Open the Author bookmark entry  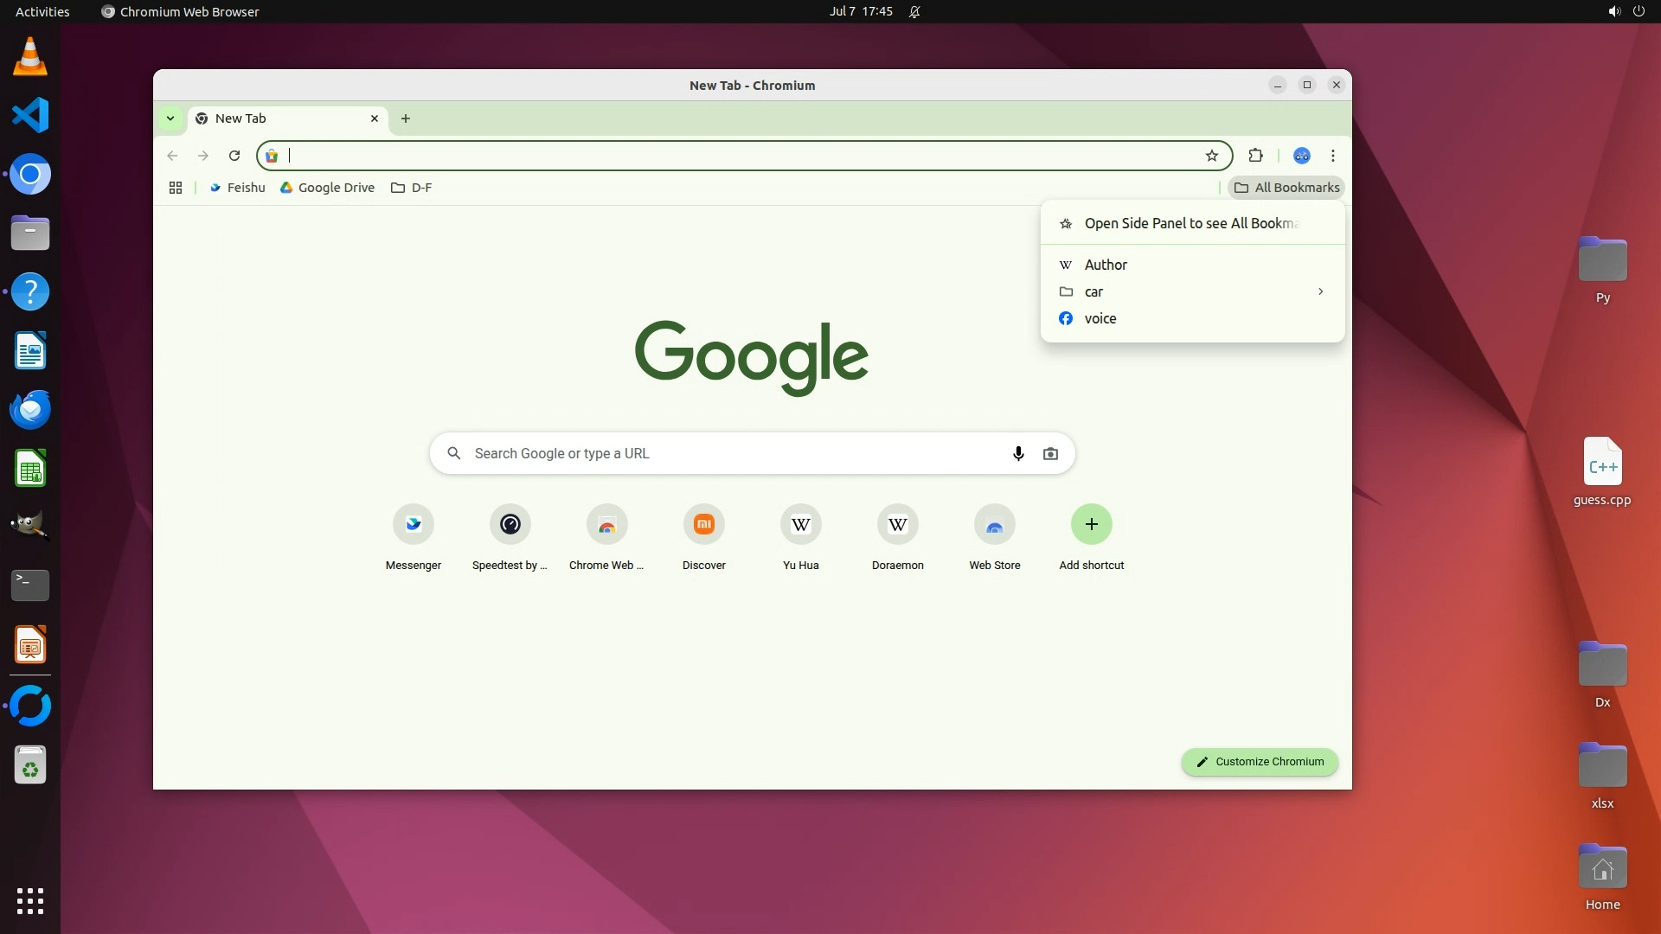[x=1106, y=265]
